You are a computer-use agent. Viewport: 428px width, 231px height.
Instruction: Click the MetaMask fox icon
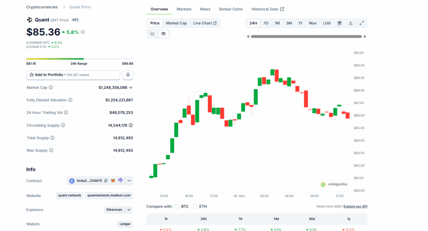113,181
